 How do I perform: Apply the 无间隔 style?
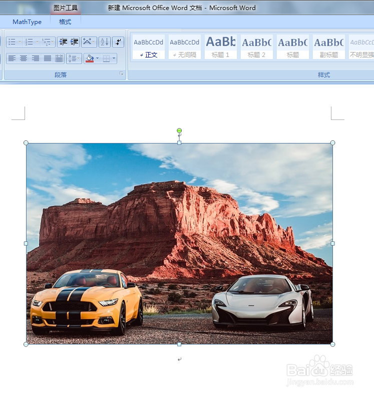pyautogui.click(x=185, y=47)
